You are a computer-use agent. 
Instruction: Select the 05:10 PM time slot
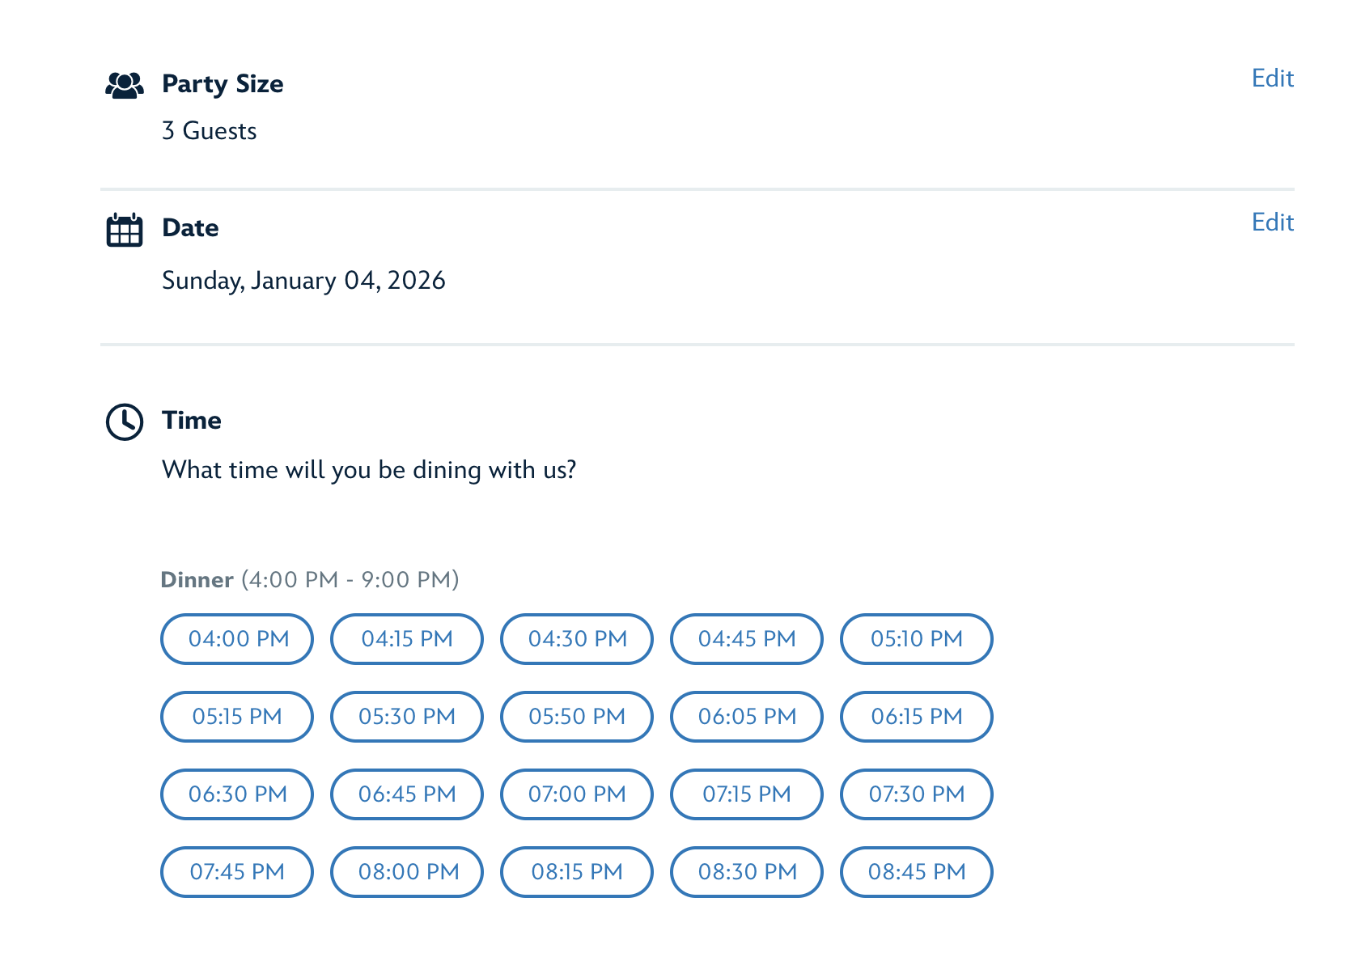click(x=917, y=639)
